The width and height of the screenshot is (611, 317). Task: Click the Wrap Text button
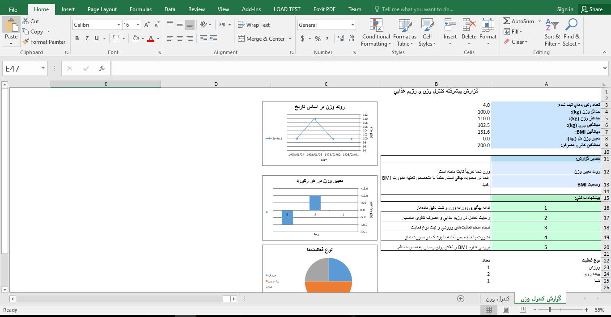click(254, 25)
